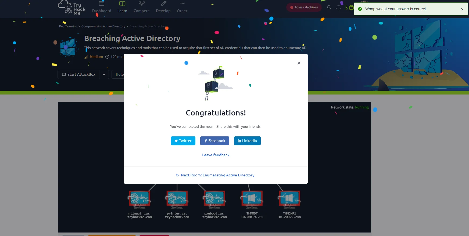
Task: Expand the Start AttackBox dropdown arrow
Action: pos(104,74)
